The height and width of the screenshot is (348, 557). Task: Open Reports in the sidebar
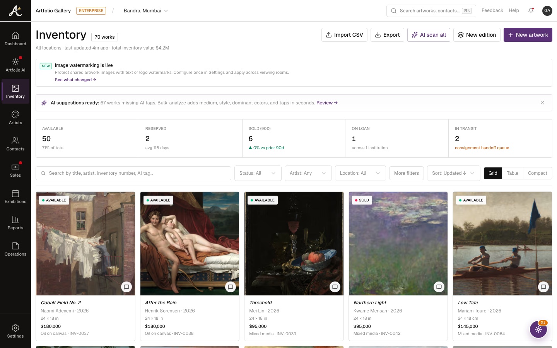point(15,223)
